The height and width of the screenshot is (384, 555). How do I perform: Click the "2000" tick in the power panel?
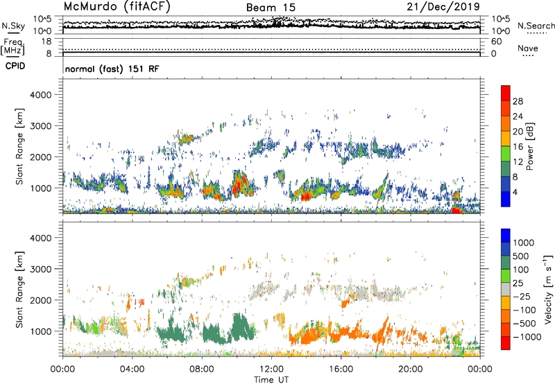click(x=41, y=157)
